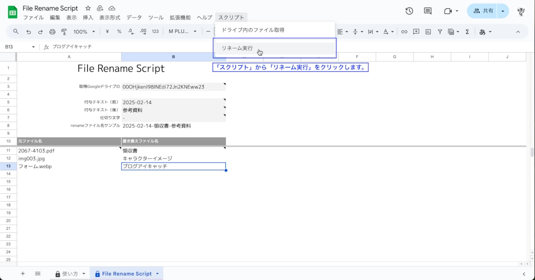Click the move to folder icon
535x280 pixels.
100,8
